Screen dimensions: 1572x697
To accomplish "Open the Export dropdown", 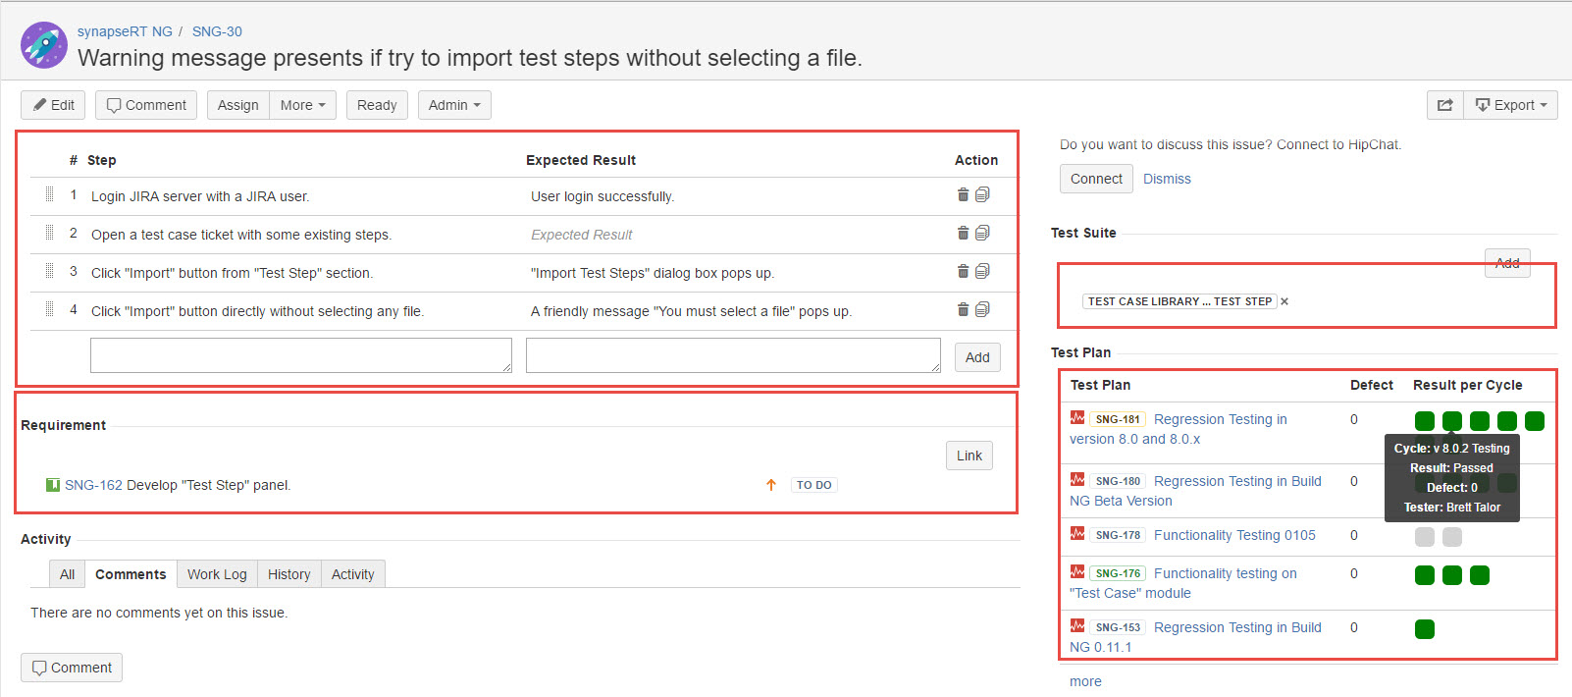I will 1511,105.
